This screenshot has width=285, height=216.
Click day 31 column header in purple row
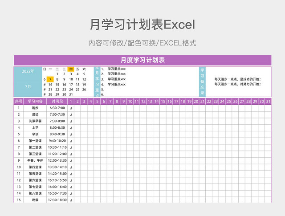click(268, 101)
